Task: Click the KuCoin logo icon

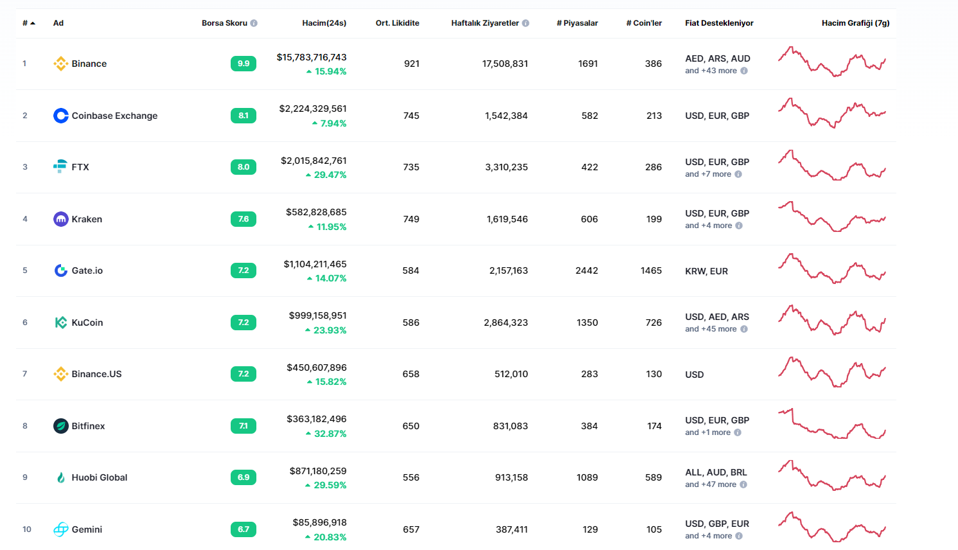Action: pyautogui.click(x=61, y=323)
